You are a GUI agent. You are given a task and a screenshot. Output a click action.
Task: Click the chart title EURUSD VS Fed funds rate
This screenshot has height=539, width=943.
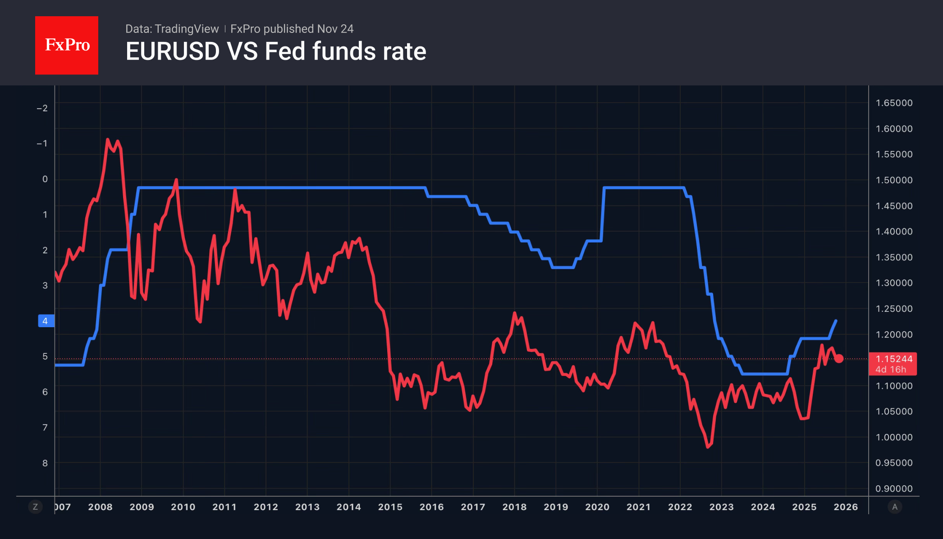coord(276,51)
